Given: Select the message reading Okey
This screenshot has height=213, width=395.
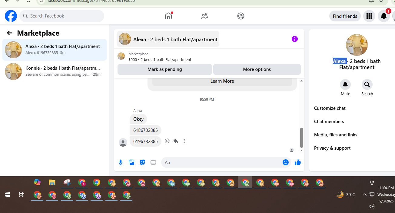Looking at the screenshot, I should tap(138, 119).
